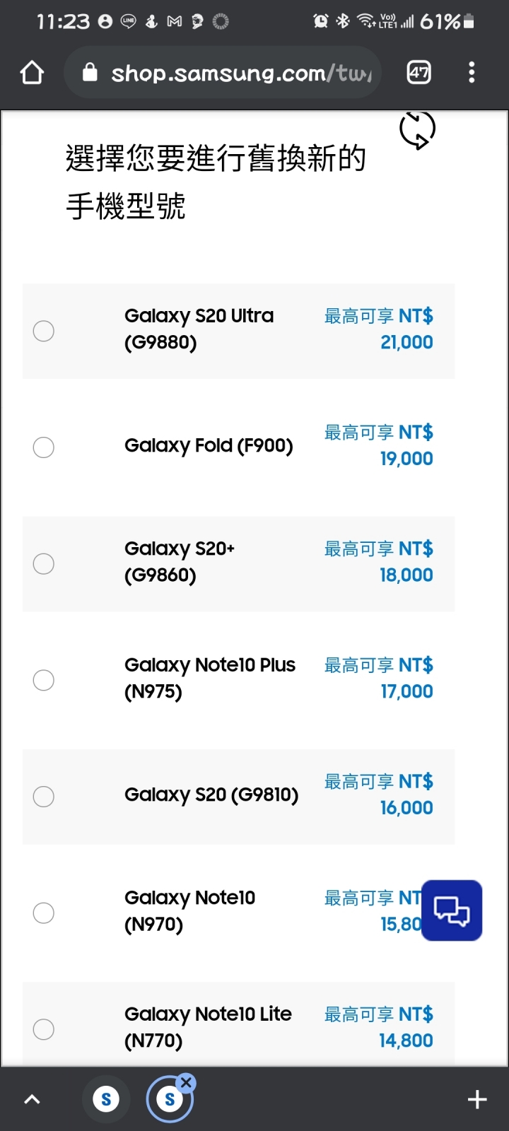Focus the shop.samsung.com address bar
509x1131 pixels.
click(x=223, y=72)
